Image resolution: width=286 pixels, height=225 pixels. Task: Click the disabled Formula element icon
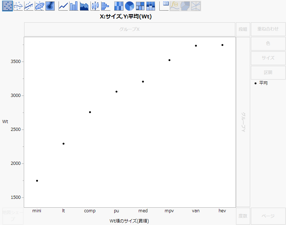pos(175,6)
